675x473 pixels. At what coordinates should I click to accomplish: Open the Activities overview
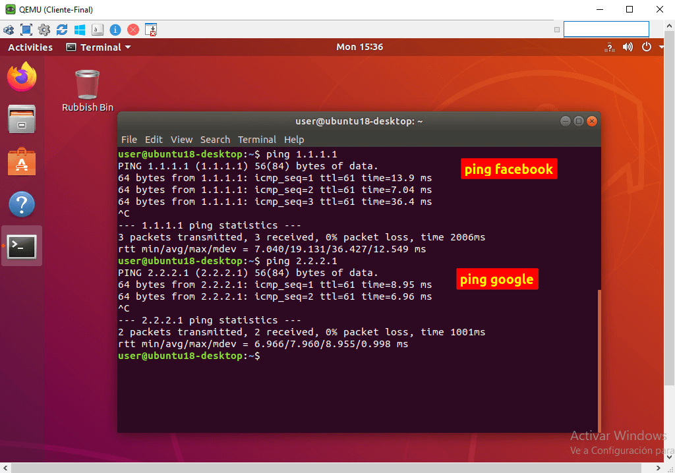pos(30,47)
